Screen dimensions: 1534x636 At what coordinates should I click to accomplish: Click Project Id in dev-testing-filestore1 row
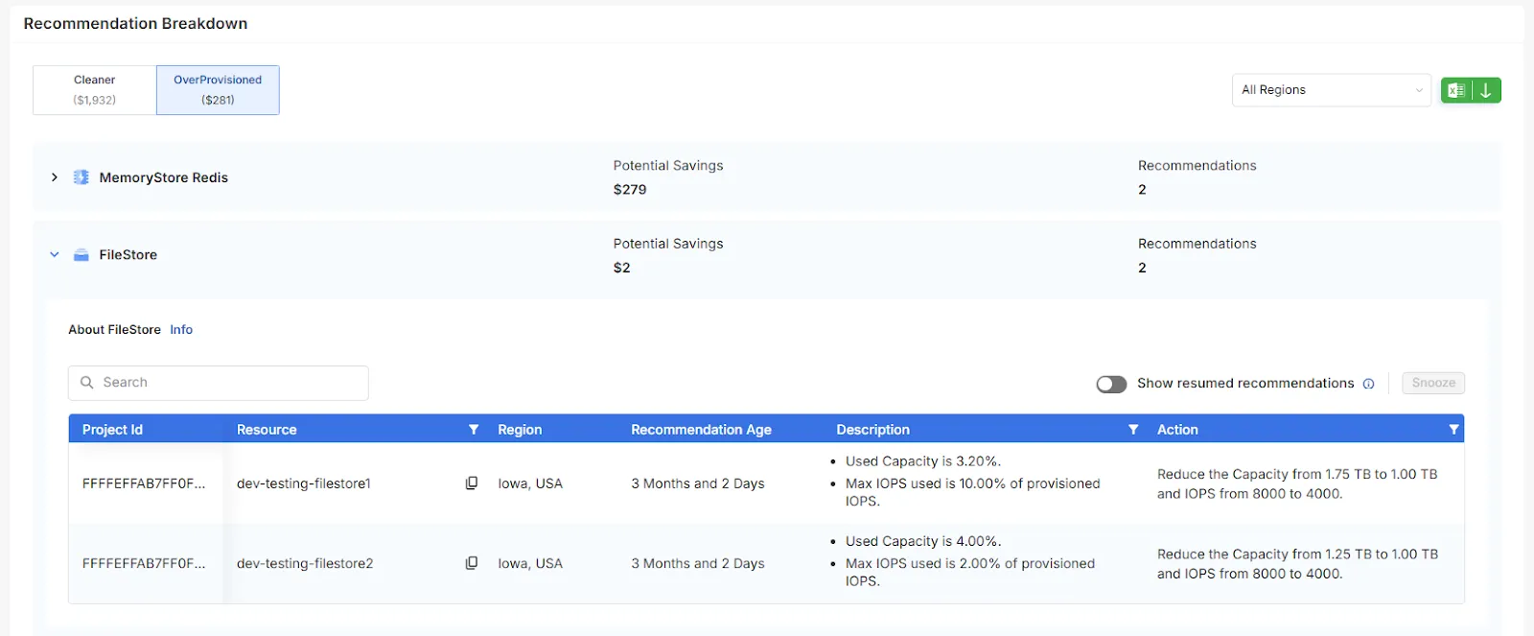(144, 483)
